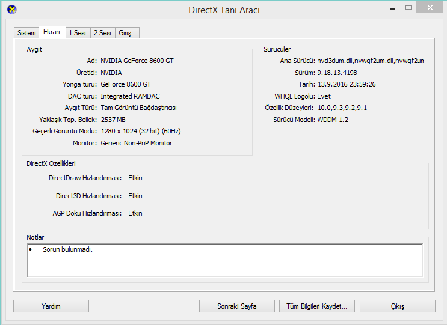
Task: Select the Ekran tab
Action: (x=52, y=32)
